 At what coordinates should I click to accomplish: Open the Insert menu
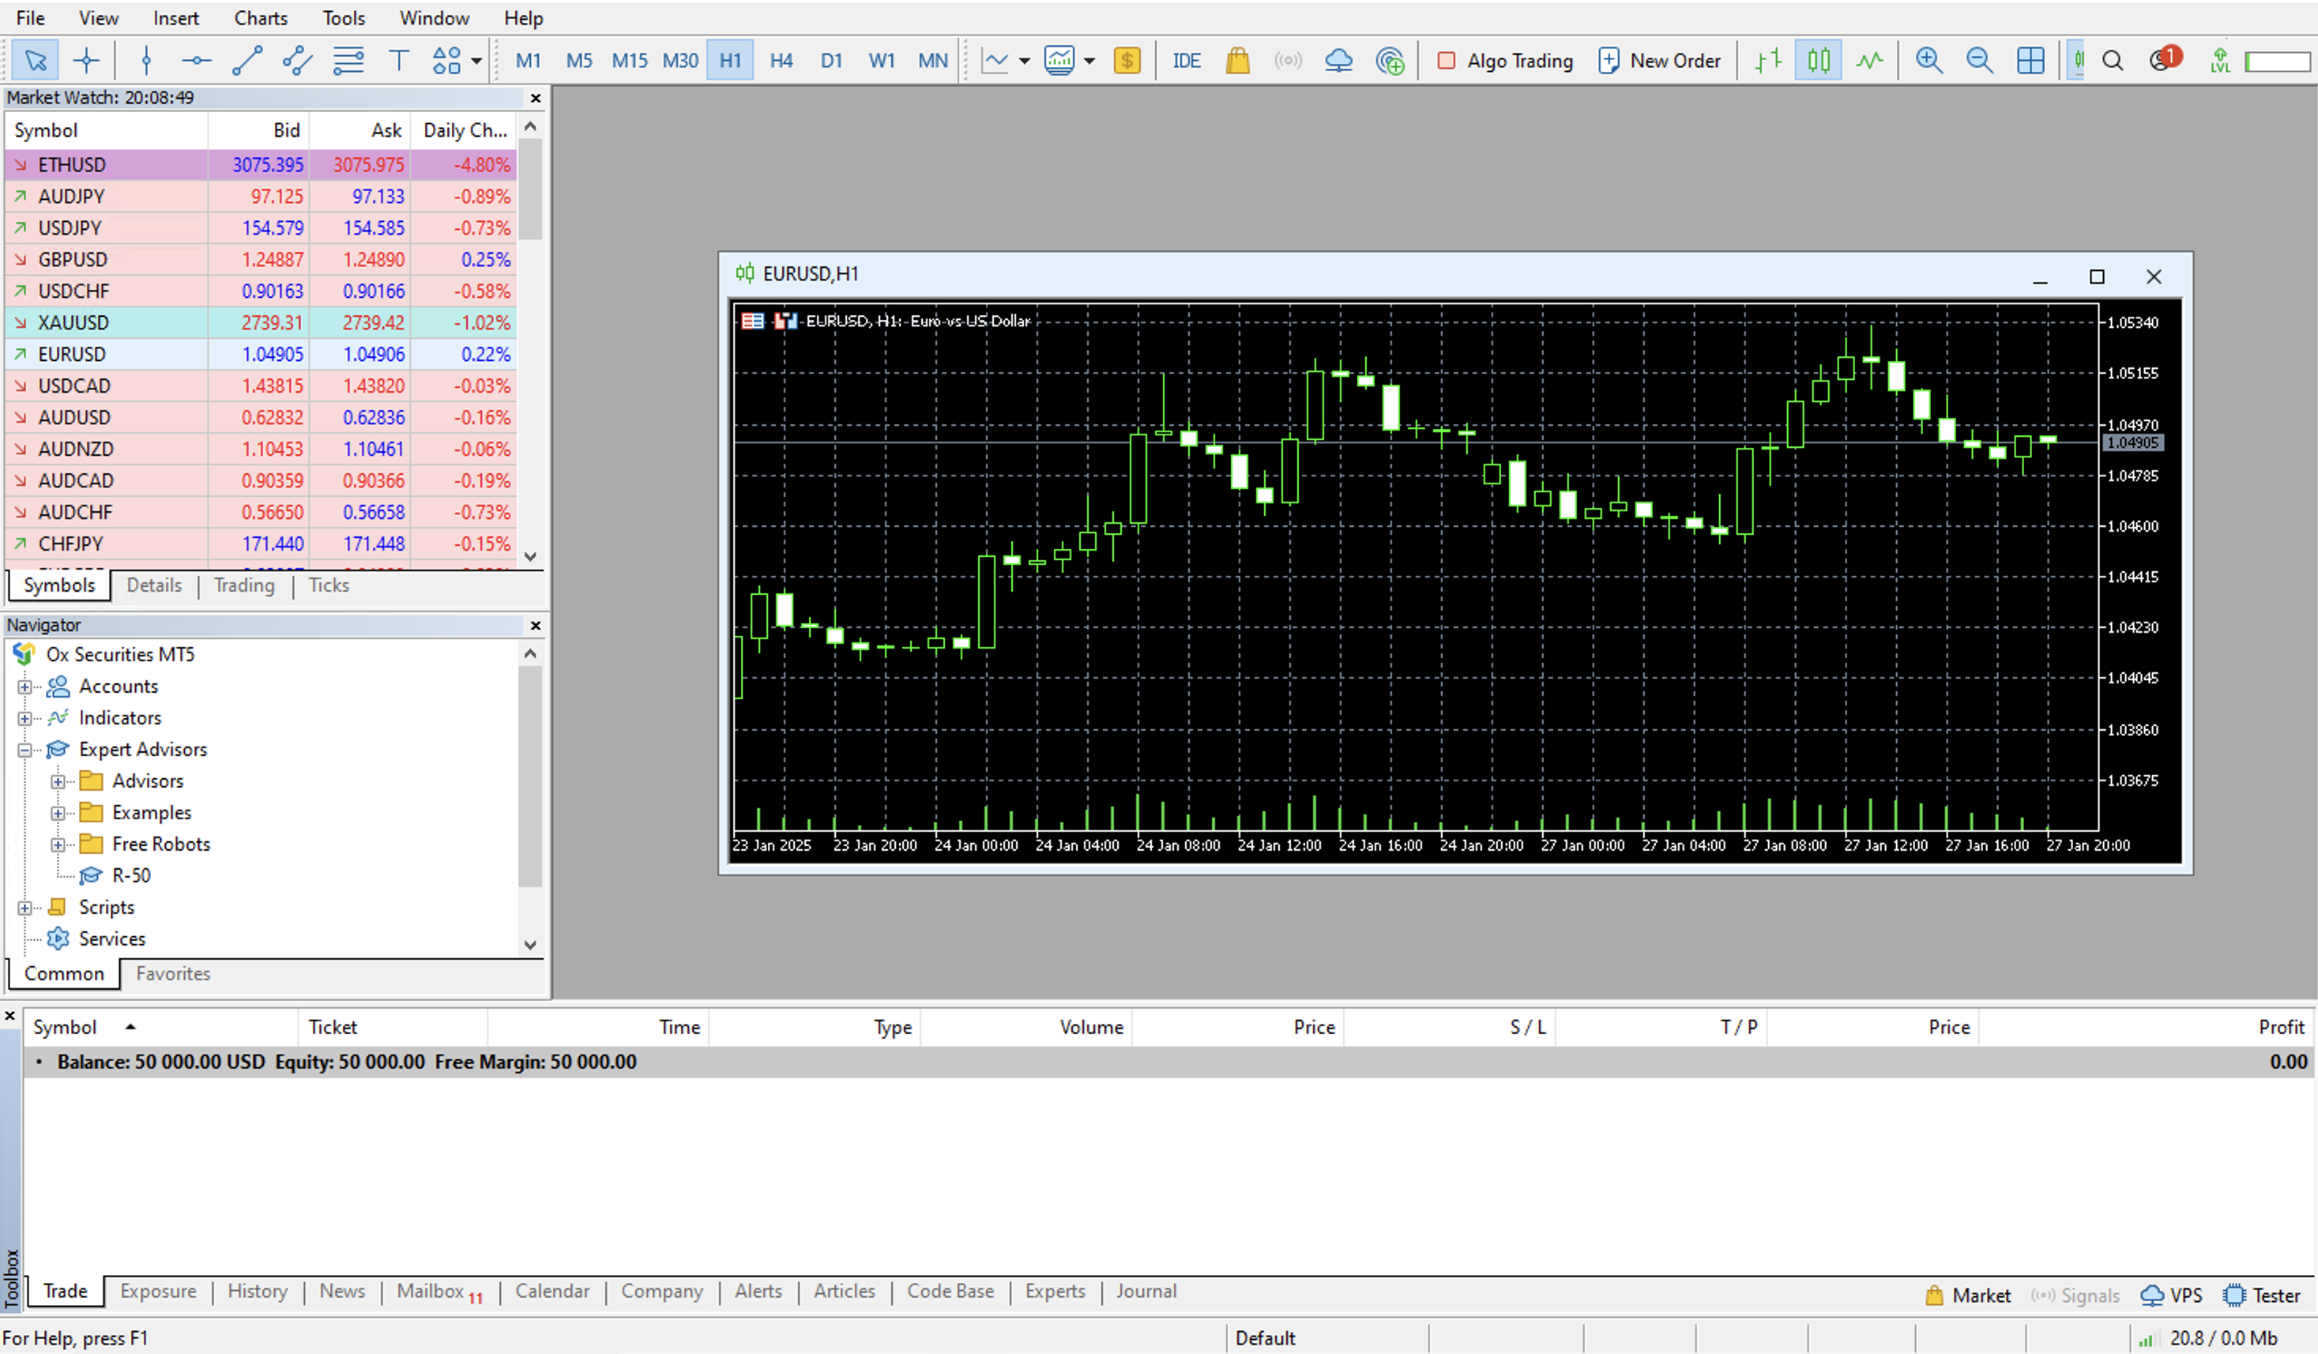click(x=175, y=17)
